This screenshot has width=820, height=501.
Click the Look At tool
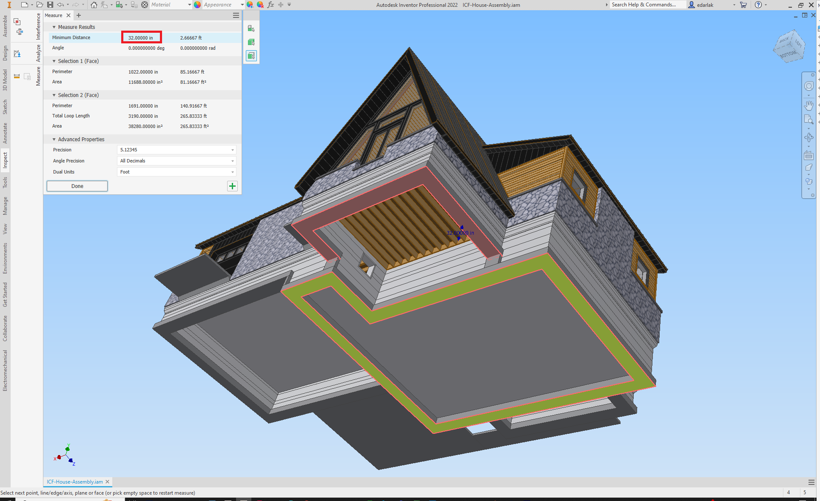coord(809,156)
